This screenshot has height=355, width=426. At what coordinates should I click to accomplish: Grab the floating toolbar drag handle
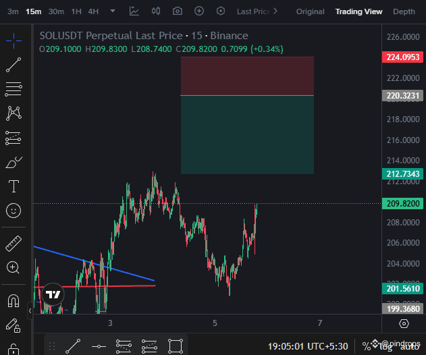pos(52,346)
